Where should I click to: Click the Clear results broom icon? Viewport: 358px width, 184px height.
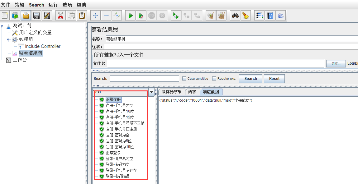[210, 15]
